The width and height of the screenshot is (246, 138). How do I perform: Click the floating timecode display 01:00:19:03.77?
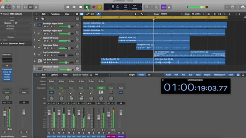(x=196, y=87)
